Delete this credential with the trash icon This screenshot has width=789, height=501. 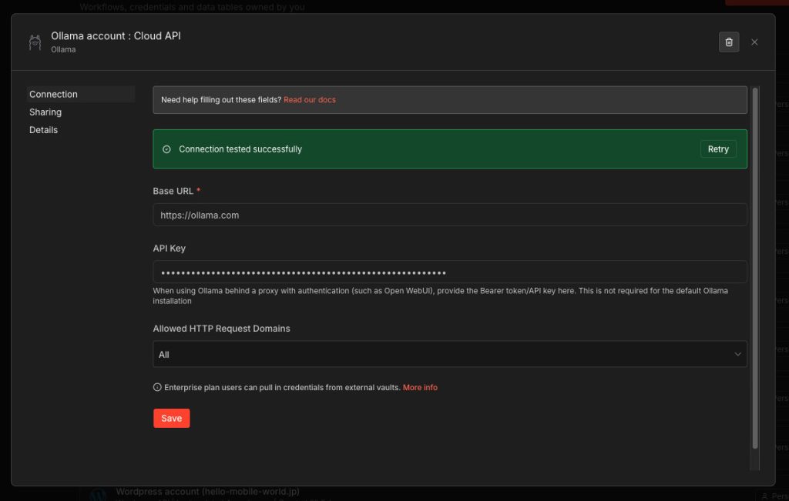click(x=729, y=42)
